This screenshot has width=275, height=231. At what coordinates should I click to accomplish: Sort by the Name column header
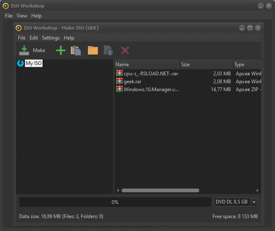point(147,65)
